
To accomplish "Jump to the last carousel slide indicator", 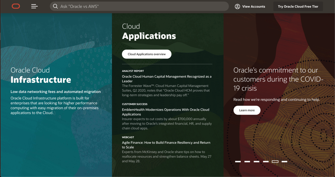I will click(284, 162).
